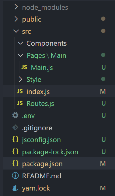115x196 pixels.
Task: Click the U status badge on Routes.js
Action: tap(104, 103)
